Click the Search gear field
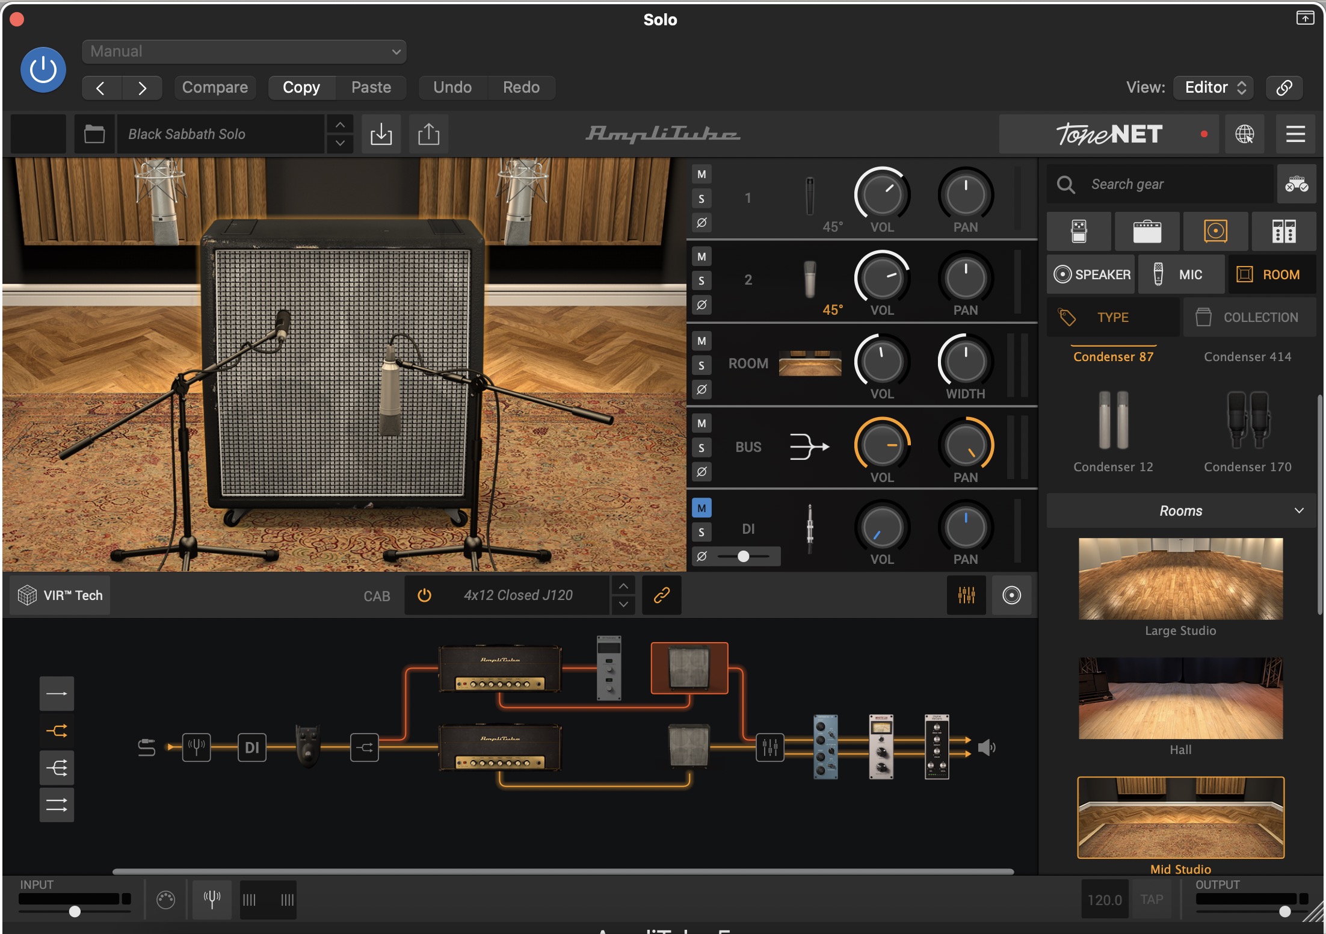Screen dimensions: 1326x934 point(1160,184)
